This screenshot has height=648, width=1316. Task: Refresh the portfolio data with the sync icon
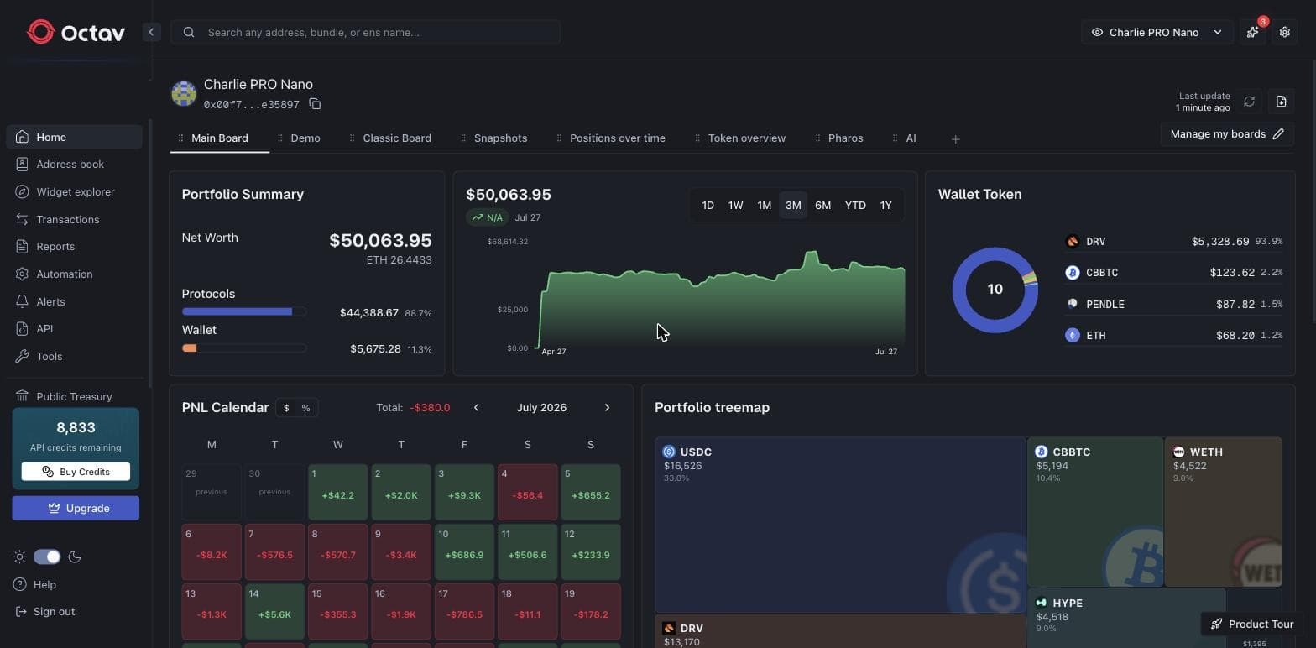(x=1249, y=102)
